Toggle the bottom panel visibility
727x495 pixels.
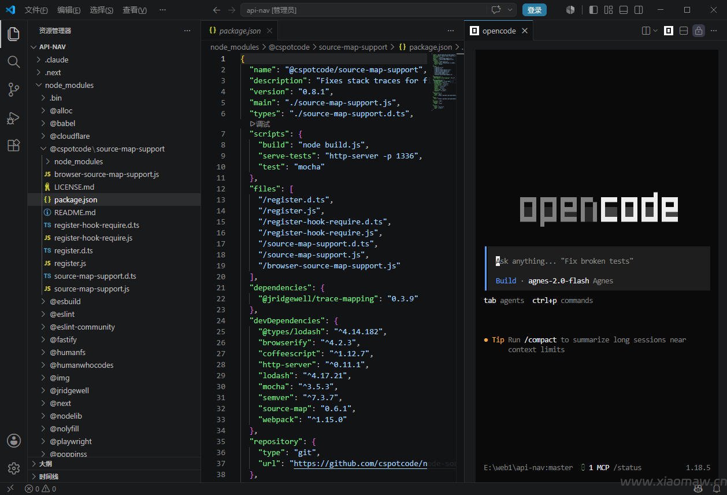tap(624, 10)
